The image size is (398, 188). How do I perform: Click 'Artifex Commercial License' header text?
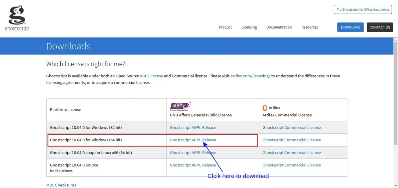pyautogui.click(x=287, y=115)
